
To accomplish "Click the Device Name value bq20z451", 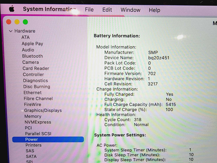I will click(x=159, y=58).
